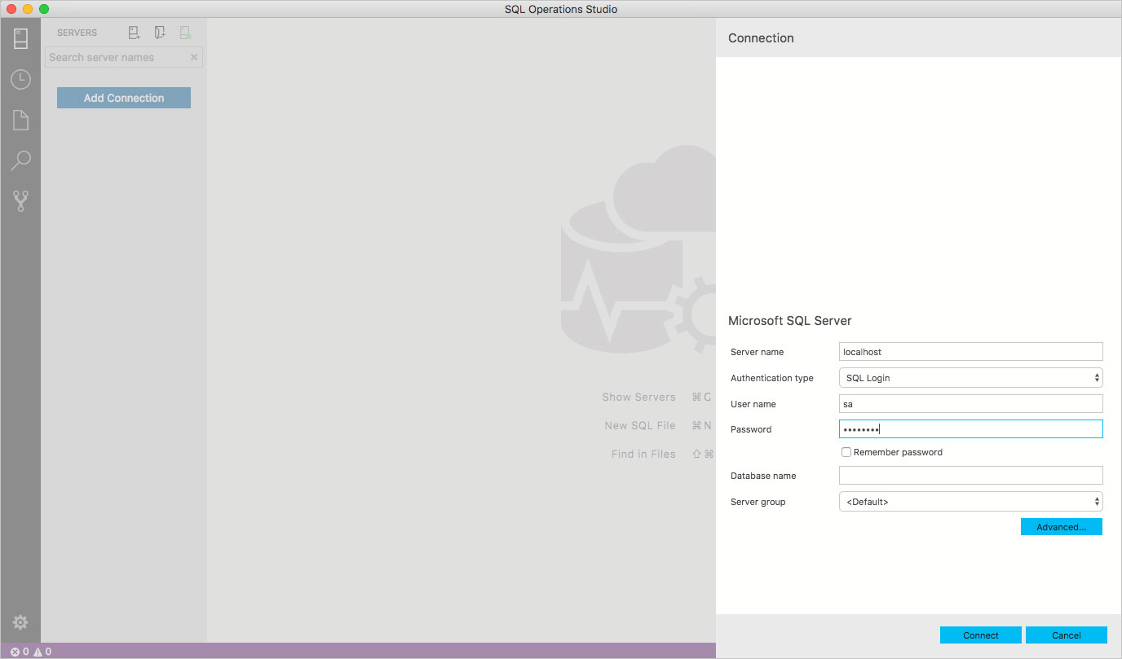Screen dimensions: 1122x659
Task: Focus the Server name field containing localhost
Action: point(970,352)
